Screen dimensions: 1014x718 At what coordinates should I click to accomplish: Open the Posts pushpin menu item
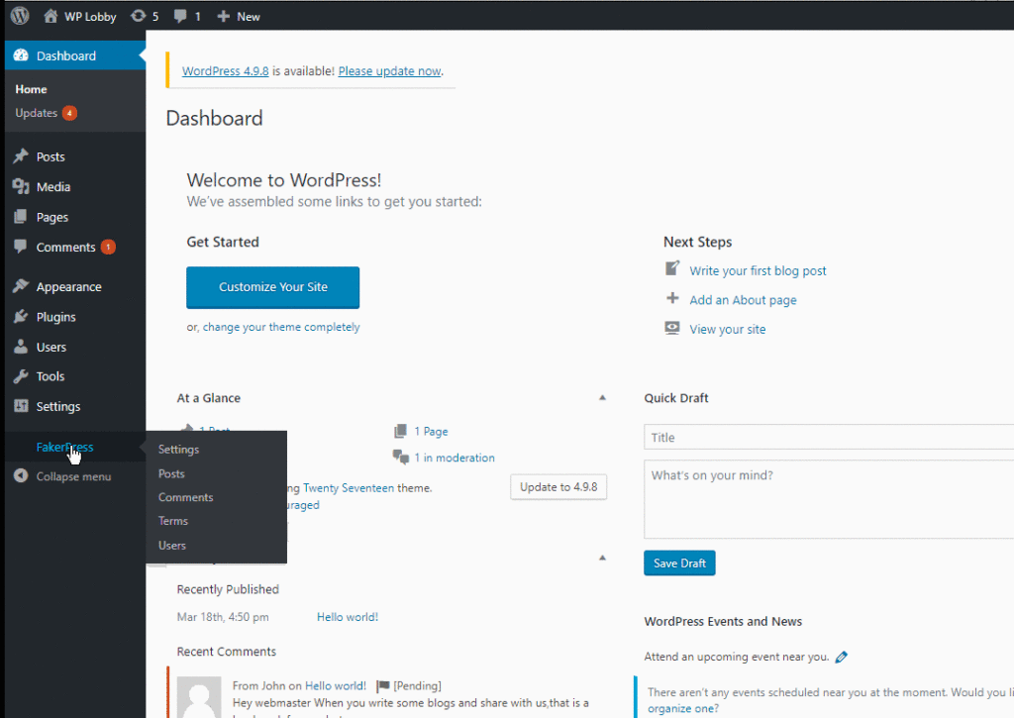point(50,156)
